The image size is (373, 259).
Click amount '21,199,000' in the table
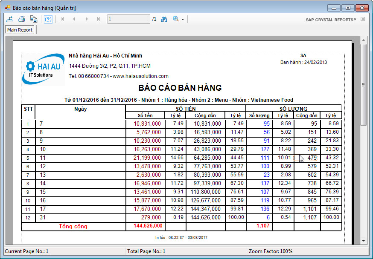[147, 158]
